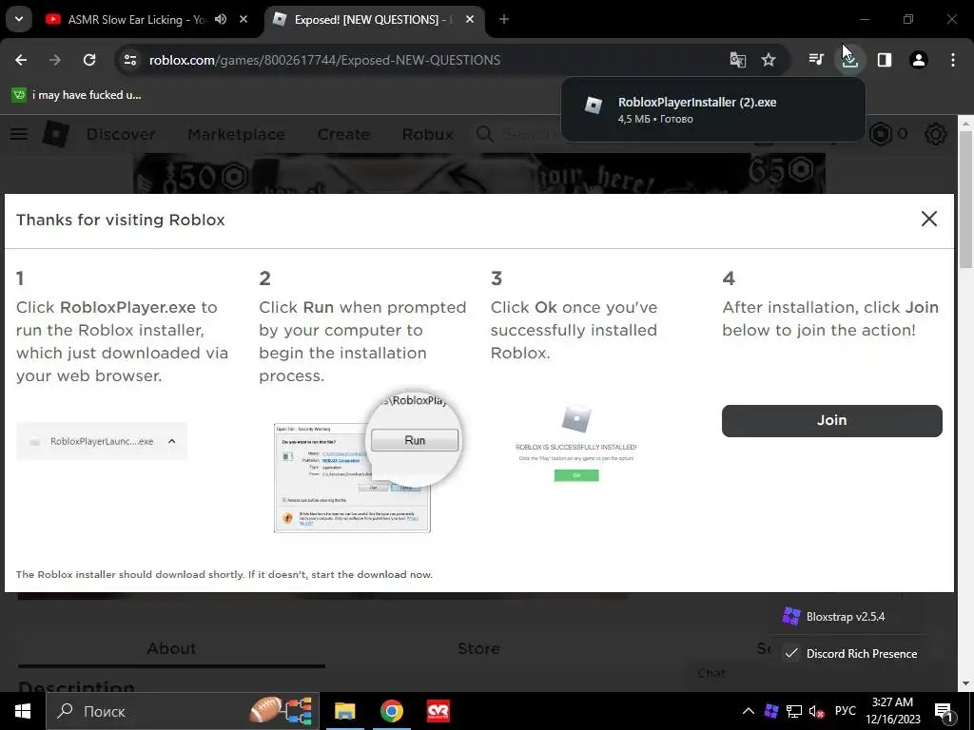Open the Marketplace page

(x=236, y=134)
